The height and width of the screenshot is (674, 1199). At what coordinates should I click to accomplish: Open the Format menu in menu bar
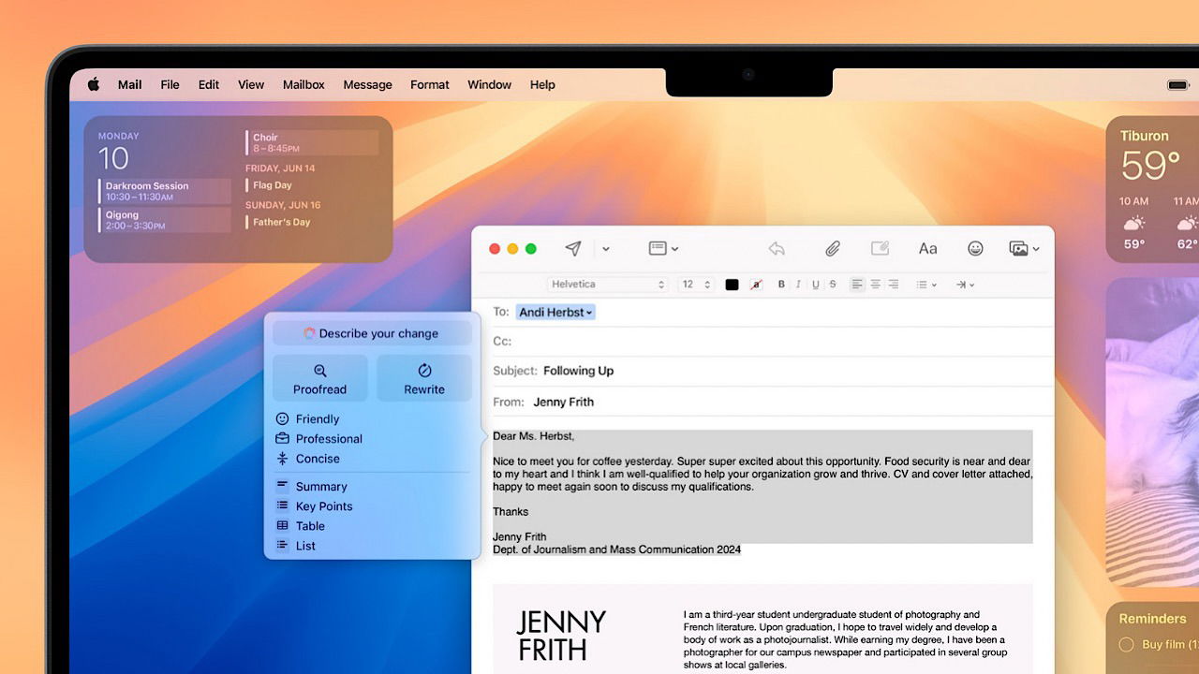[x=430, y=84]
